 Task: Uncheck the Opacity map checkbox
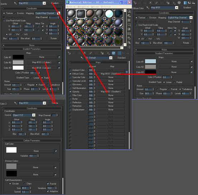70,91
